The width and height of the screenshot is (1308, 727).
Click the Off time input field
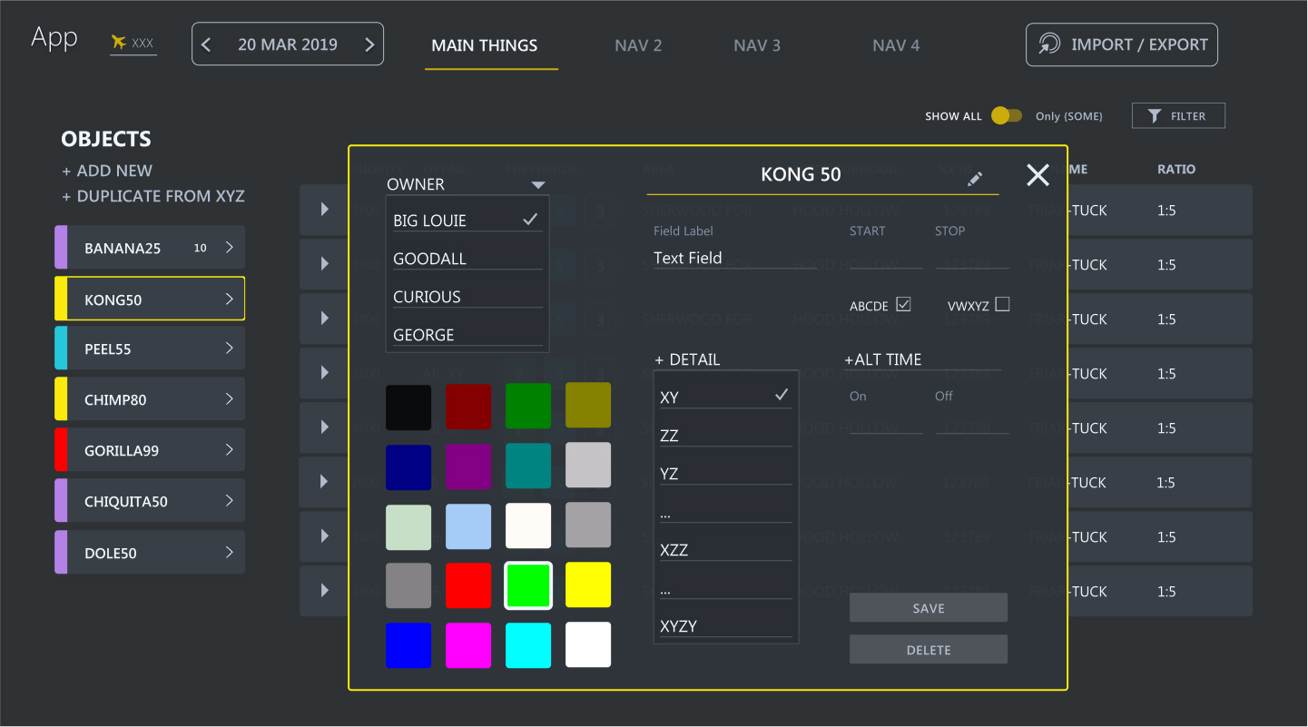coord(972,423)
